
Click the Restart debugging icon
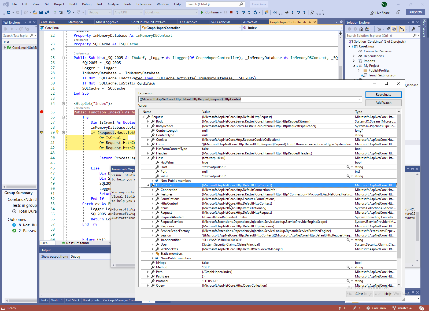[255, 12]
